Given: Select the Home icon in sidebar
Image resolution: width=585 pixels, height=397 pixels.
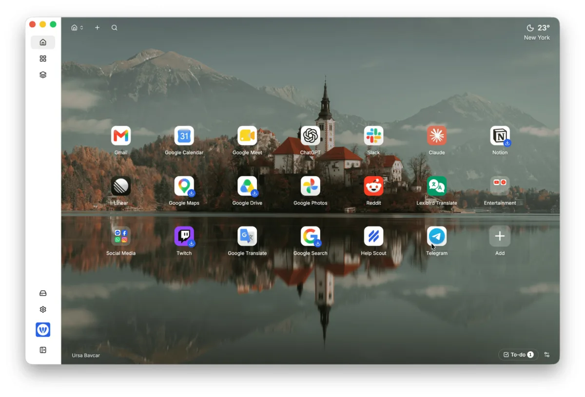Looking at the screenshot, I should click(43, 42).
